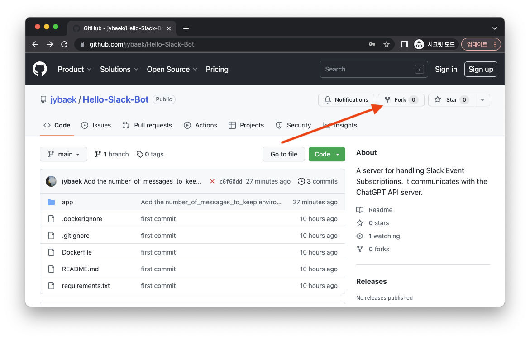Expand the tab search chevron
530x340 pixels.
click(495, 28)
